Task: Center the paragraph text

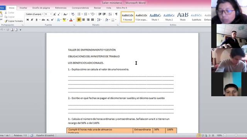Action: 84,20
